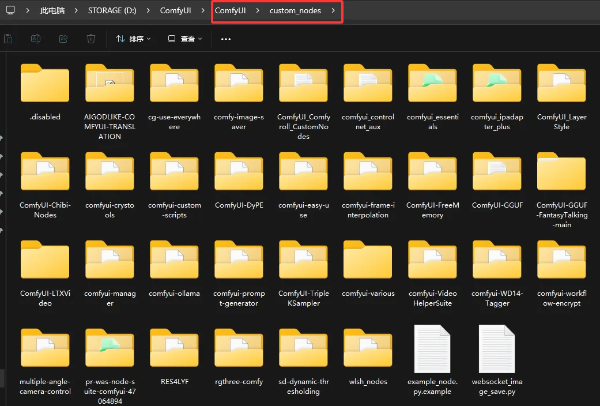Go to first ComfyUI breadcrumb after STORAGE
Image resolution: width=600 pixels, height=406 pixels.
[175, 11]
